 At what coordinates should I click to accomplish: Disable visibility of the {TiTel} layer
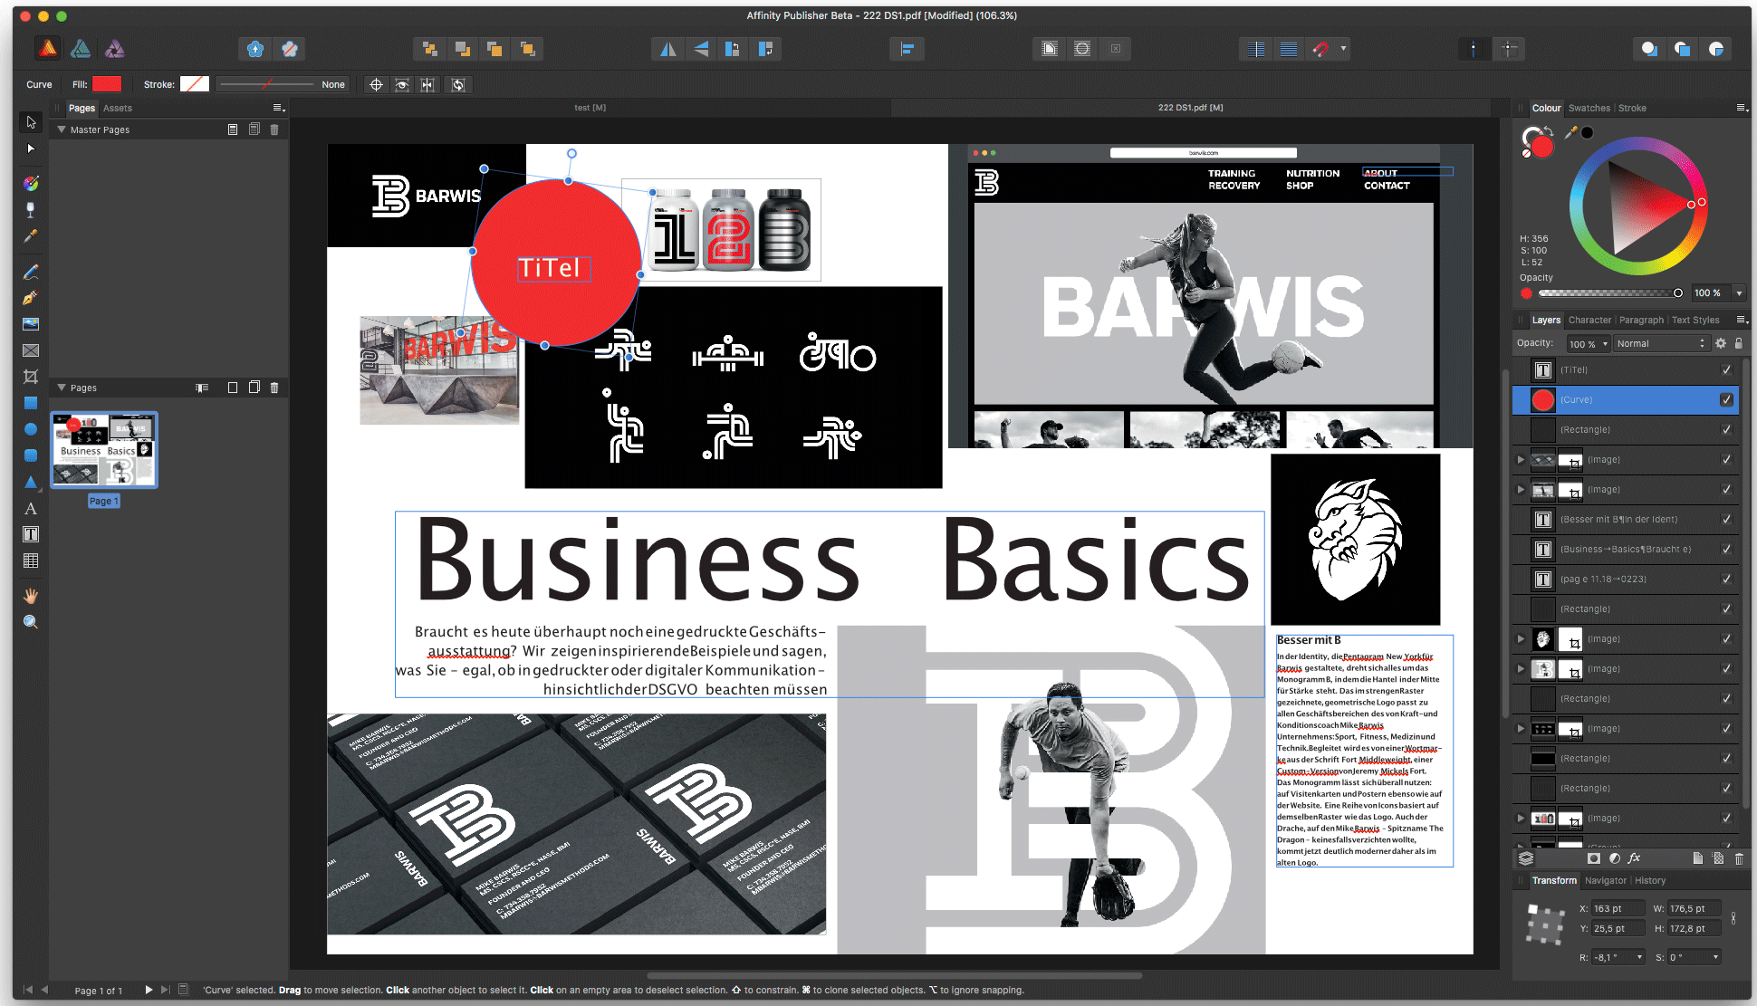coord(1727,369)
